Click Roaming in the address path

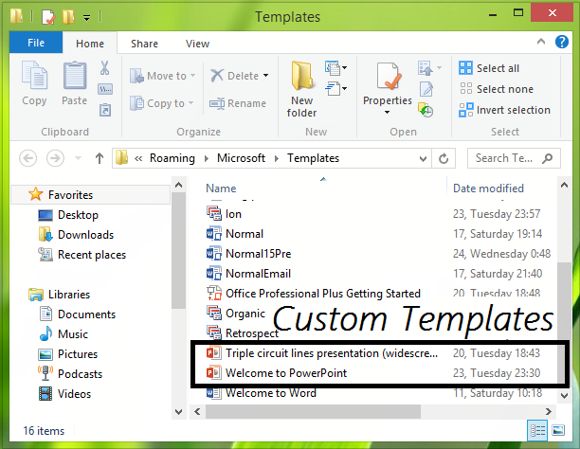(172, 158)
